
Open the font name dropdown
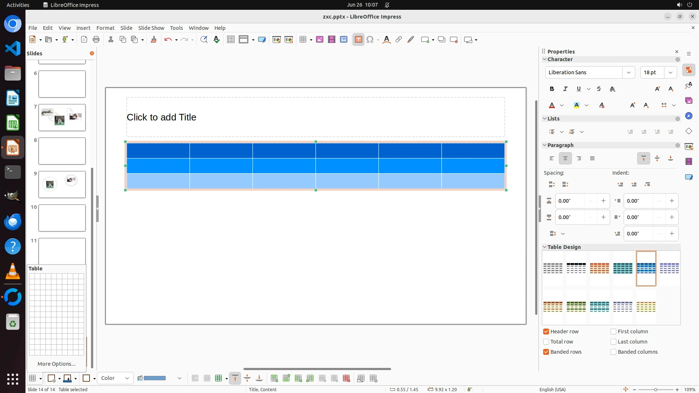click(x=628, y=72)
